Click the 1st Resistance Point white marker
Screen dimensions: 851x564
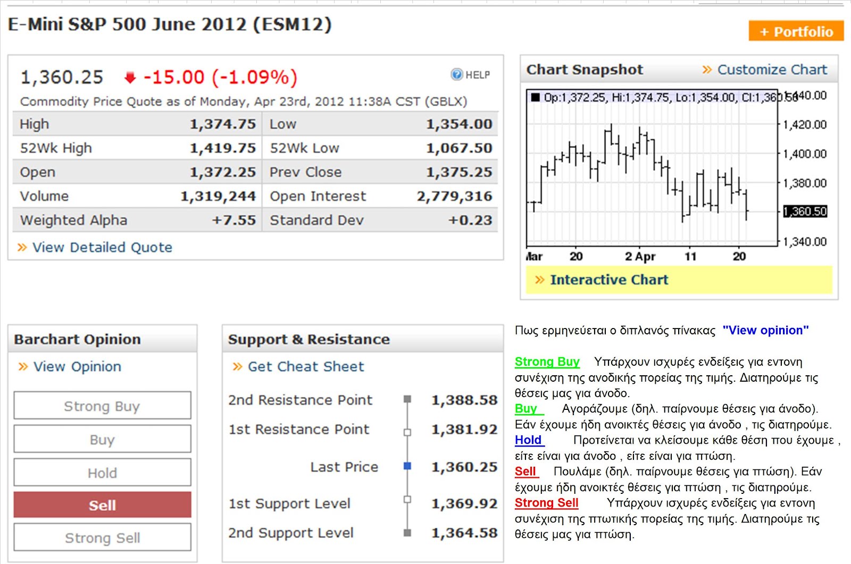click(x=407, y=432)
